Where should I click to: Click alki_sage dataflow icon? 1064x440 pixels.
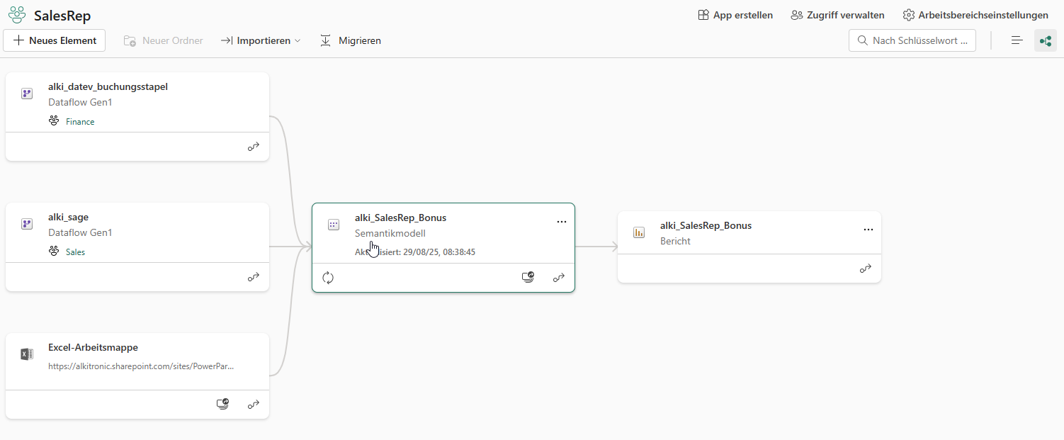(27, 224)
